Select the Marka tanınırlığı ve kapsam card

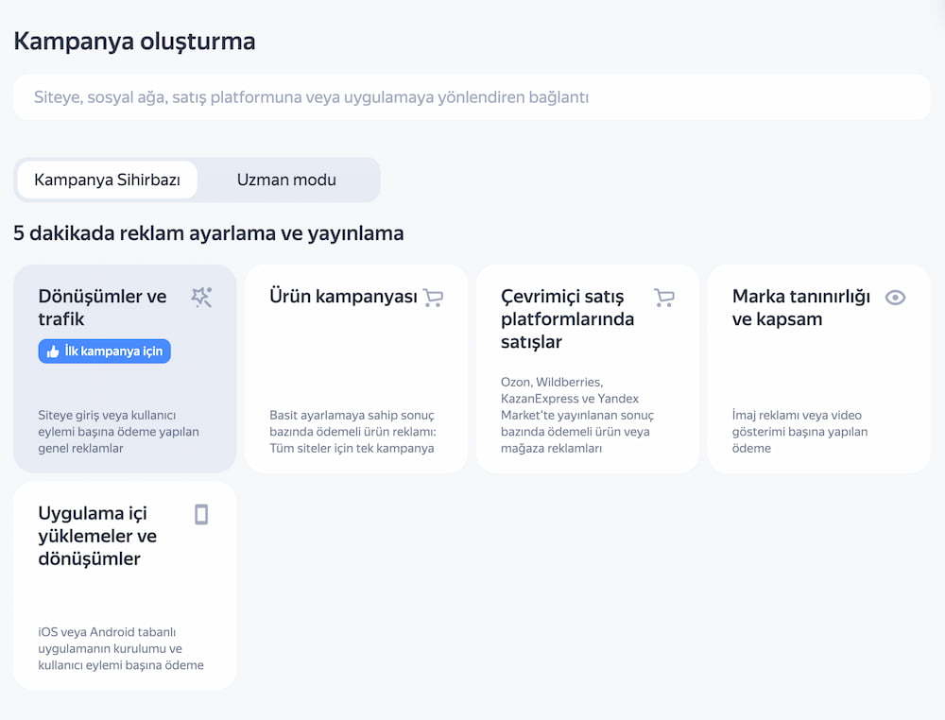pyautogui.click(x=818, y=369)
